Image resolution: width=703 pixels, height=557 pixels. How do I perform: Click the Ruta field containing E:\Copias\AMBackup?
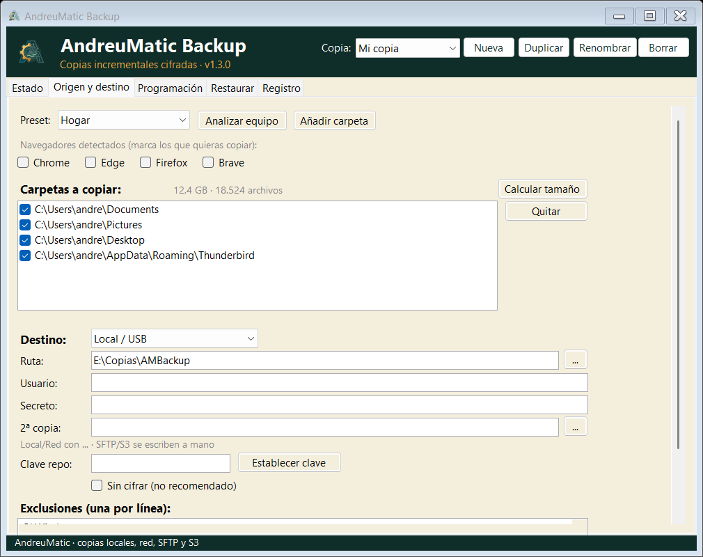click(325, 360)
